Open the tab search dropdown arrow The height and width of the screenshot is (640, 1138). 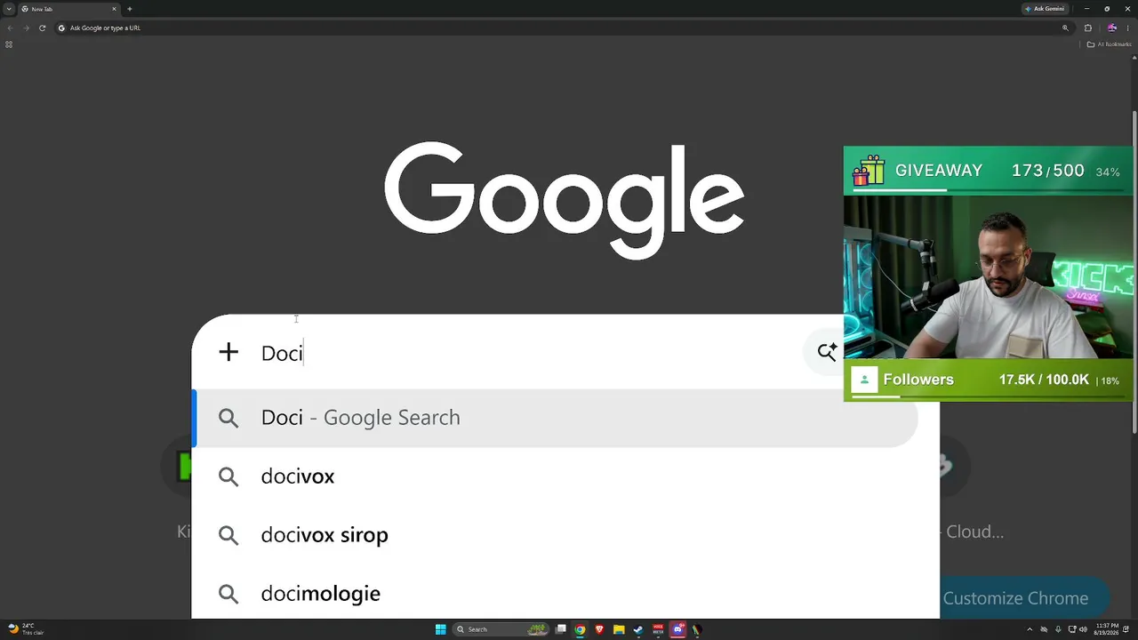[x=9, y=9]
